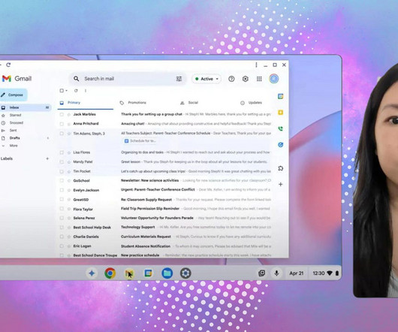Open the more options menu above the inbox list
The width and height of the screenshot is (398, 332).
[86, 91]
